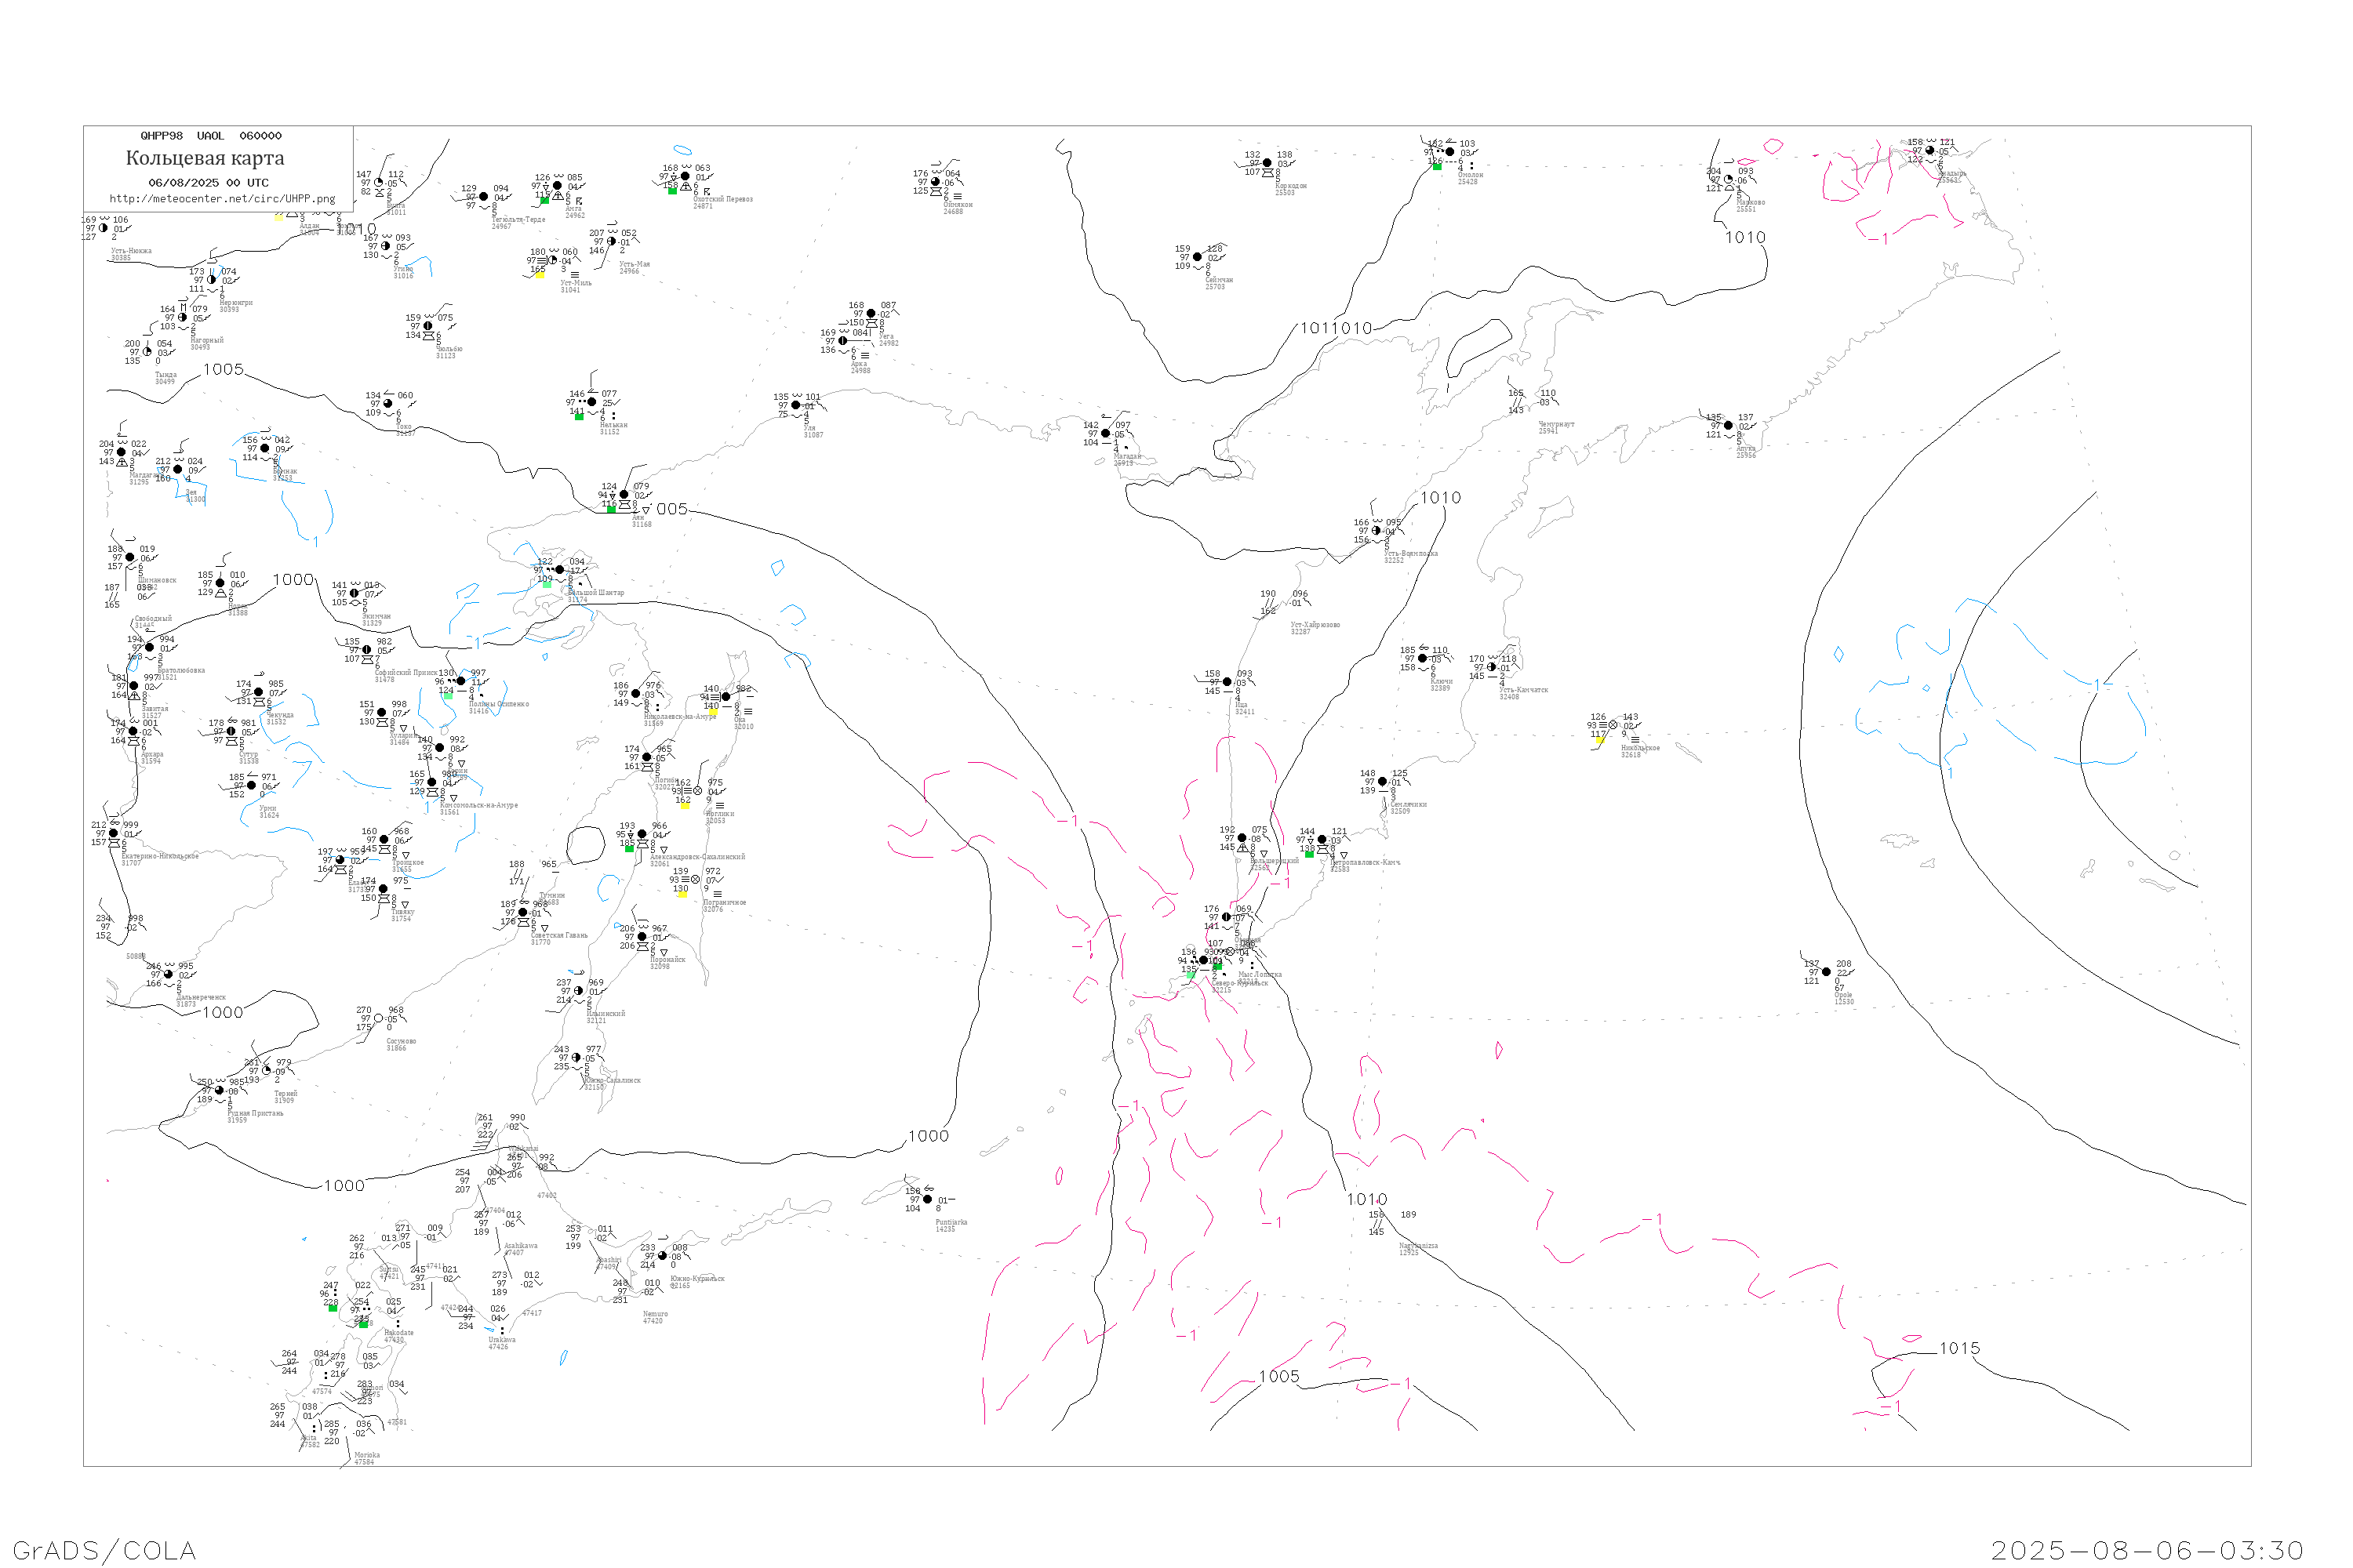This screenshot has height=1568, width=2353.
Task: Click the Охотский Перевоз station circle symbol
Action: click(x=686, y=177)
